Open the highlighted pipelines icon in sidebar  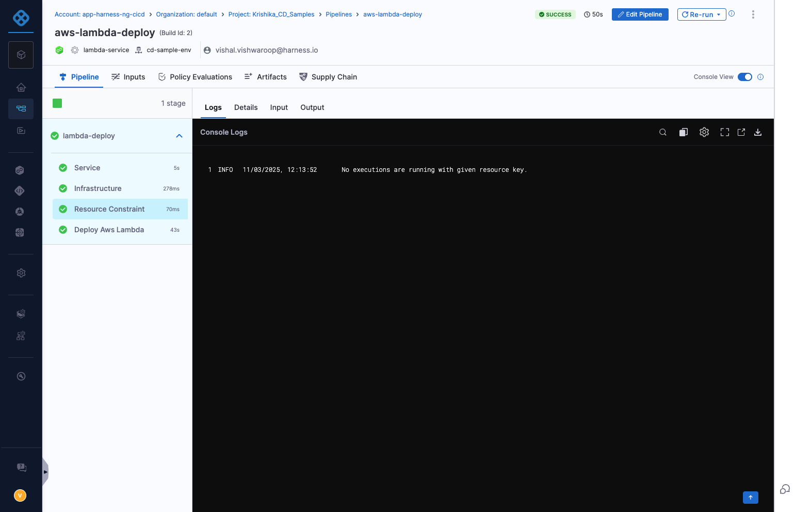pos(21,108)
